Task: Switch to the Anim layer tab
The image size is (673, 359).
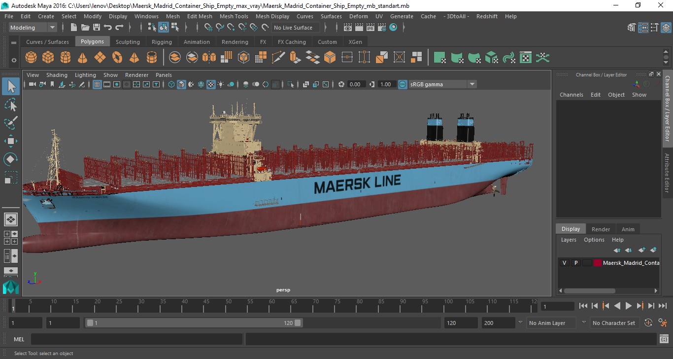Action: pos(628,229)
